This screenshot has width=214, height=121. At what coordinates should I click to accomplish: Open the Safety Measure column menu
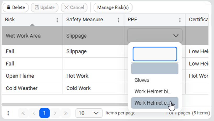tap(119, 20)
